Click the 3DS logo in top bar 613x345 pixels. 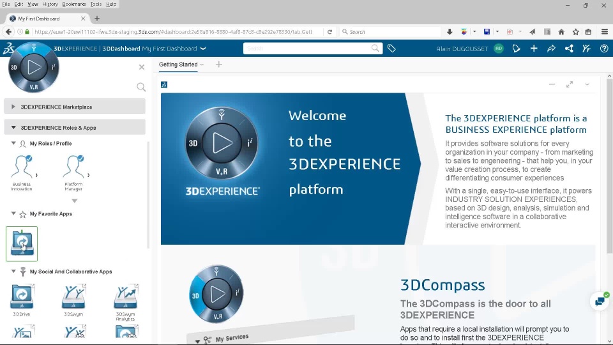tap(8, 49)
